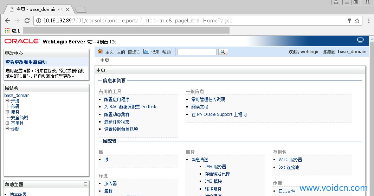
Task: Click 主页 in console toolbar
Action: (x=109, y=52)
